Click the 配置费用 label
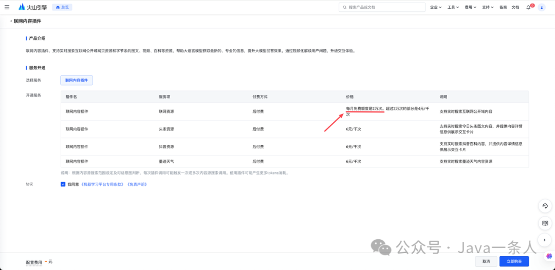 pyautogui.click(x=34, y=263)
